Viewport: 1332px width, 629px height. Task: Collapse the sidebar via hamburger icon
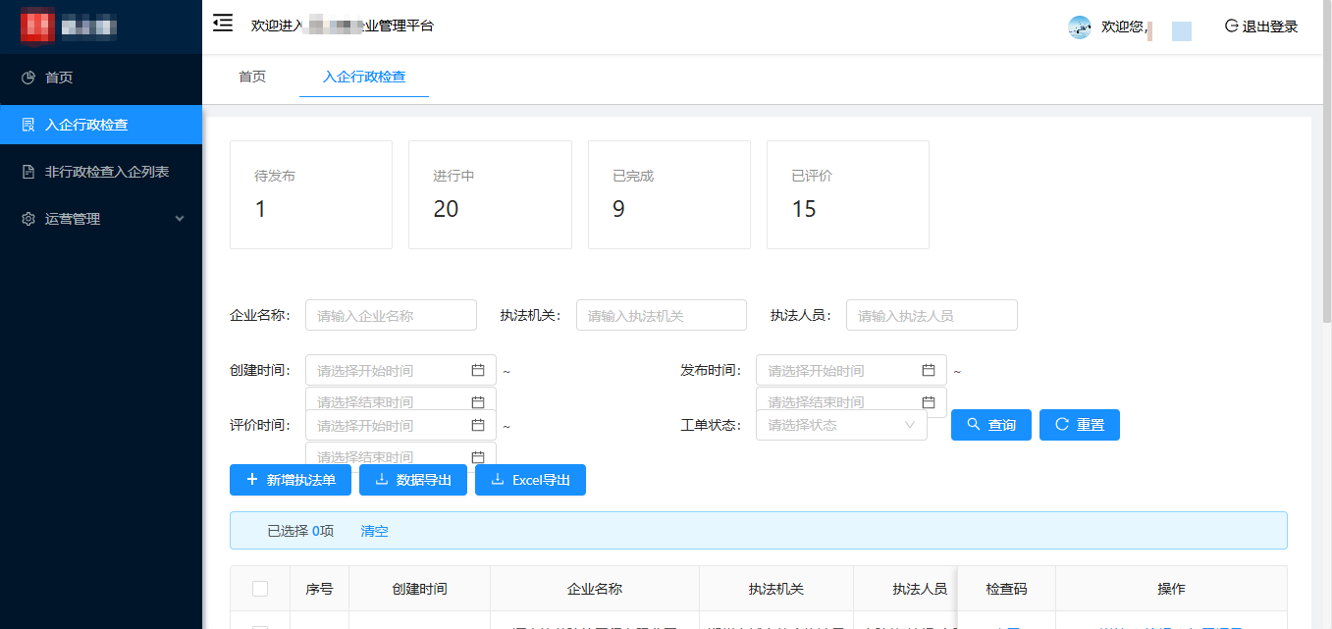point(223,22)
